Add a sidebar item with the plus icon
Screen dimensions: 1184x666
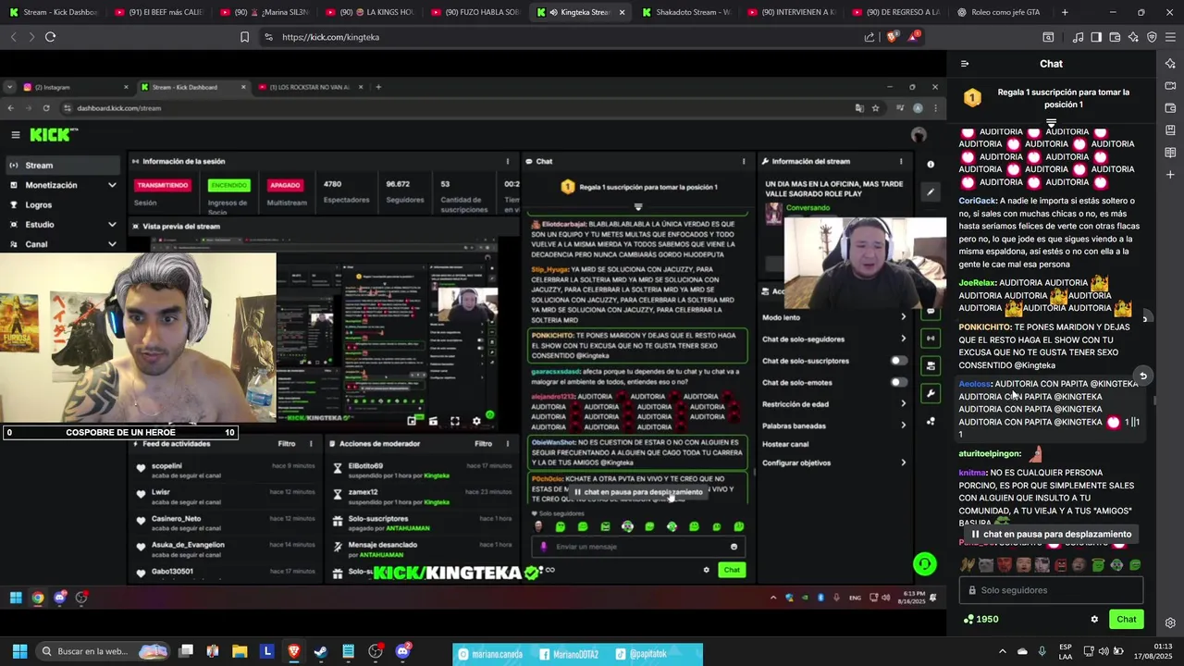(x=1170, y=175)
